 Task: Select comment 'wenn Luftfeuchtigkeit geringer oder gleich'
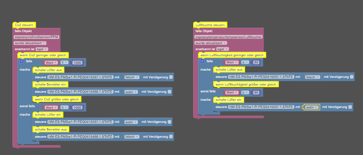[232, 55]
